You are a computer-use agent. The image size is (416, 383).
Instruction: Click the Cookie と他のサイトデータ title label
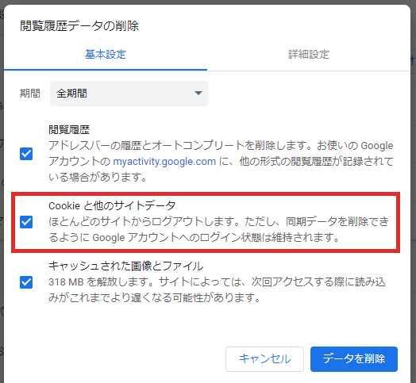(112, 205)
